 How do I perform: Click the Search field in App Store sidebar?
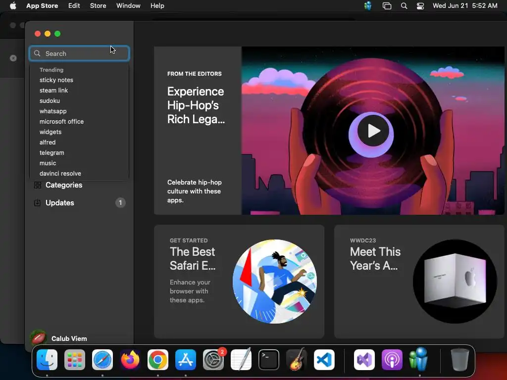click(79, 53)
